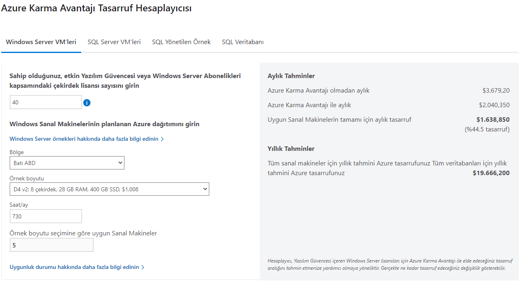Viewport: 528px width, 292px height.
Task: Select the SQL Veritabanı tab
Action: [x=243, y=42]
